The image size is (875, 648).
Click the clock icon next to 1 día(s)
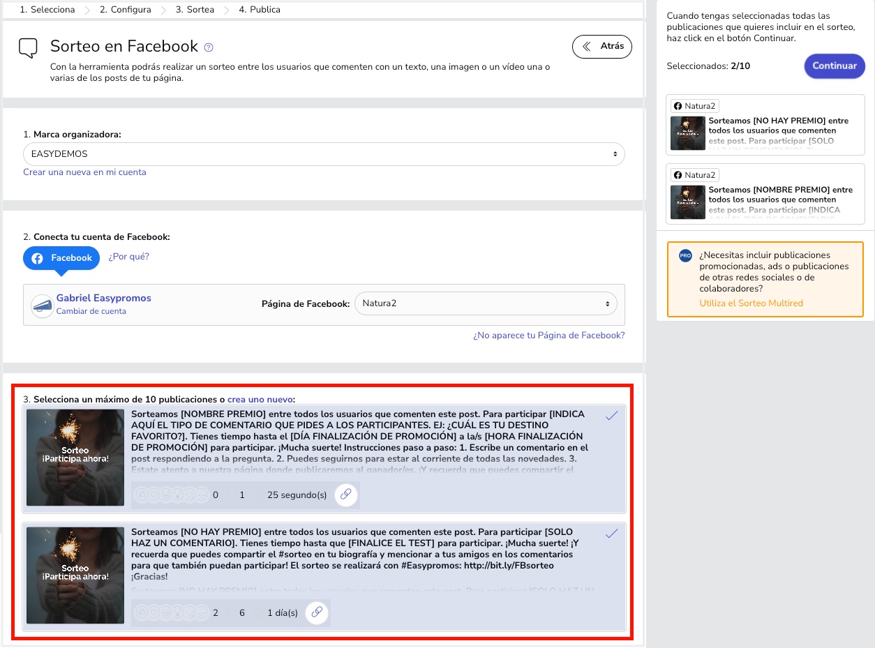[260, 613]
